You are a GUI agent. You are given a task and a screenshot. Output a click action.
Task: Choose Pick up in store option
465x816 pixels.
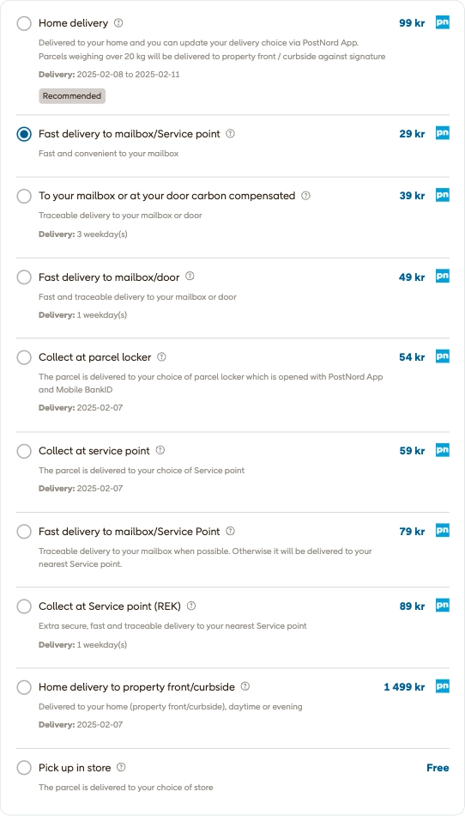click(x=24, y=768)
